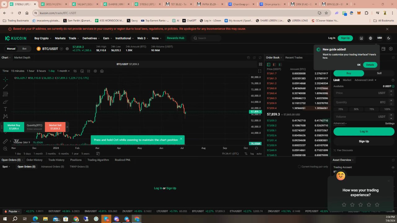The image size is (397, 223).
Task: Open the trading settings hexagon icon
Action: coord(391,49)
